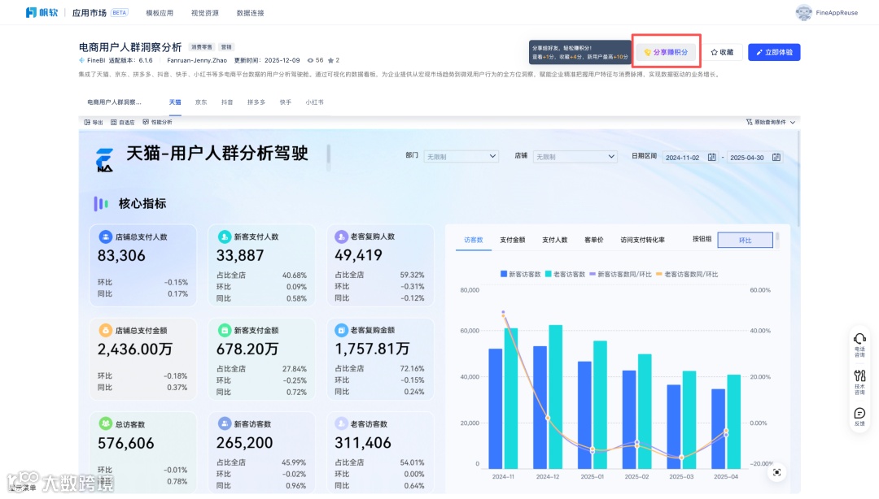Screen dimensions: 879x499
Task: Select the 访客数 chart tab
Action: 473,240
